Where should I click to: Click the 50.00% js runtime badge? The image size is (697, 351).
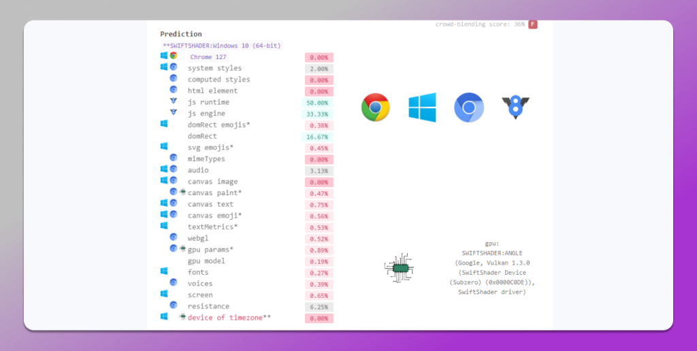[x=317, y=103]
